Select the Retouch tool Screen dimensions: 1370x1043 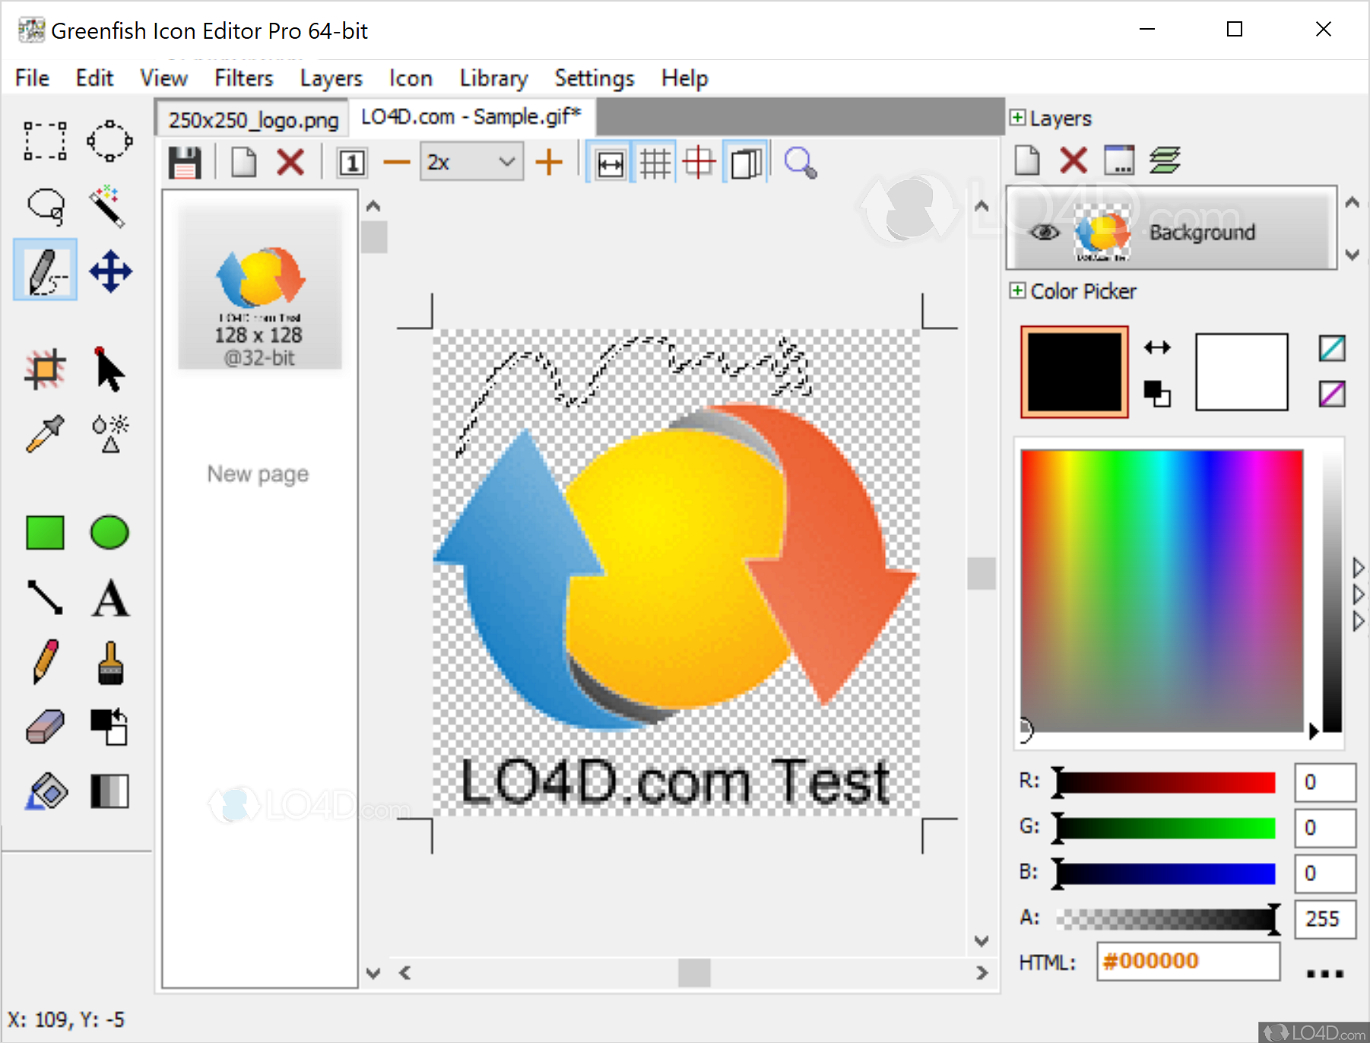[110, 433]
